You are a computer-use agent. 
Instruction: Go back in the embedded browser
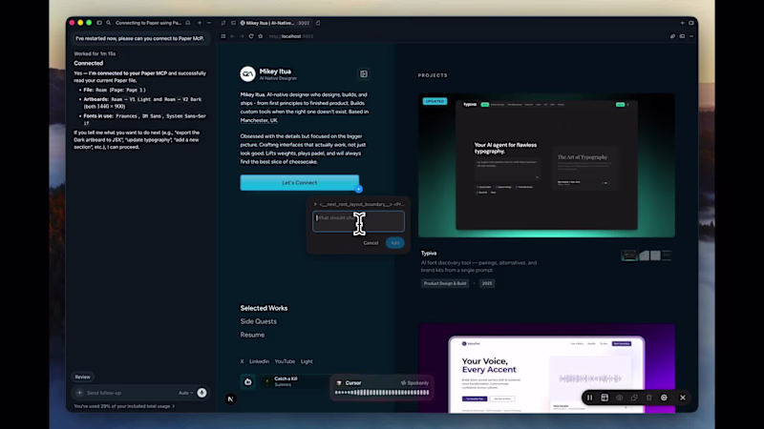[x=232, y=36]
